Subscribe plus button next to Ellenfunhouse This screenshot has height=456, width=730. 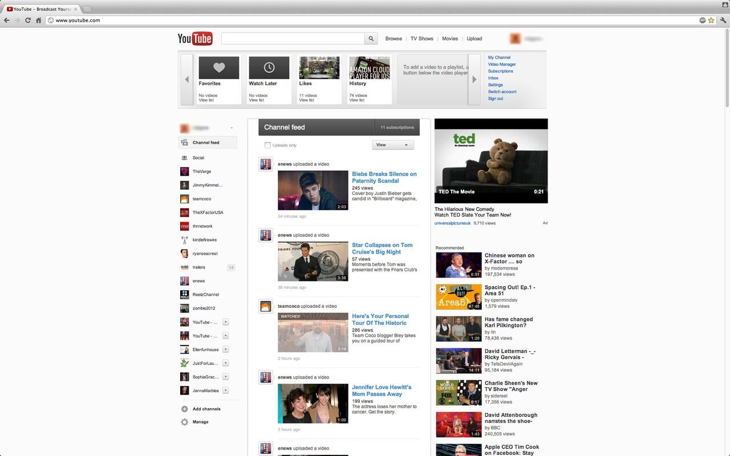tap(226, 349)
